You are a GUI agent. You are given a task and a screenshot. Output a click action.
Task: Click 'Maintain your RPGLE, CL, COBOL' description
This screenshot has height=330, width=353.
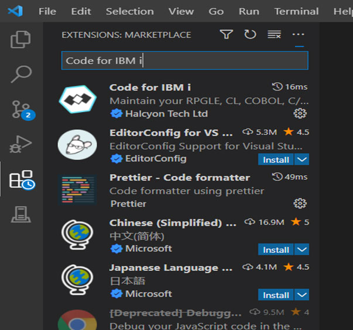209,101
